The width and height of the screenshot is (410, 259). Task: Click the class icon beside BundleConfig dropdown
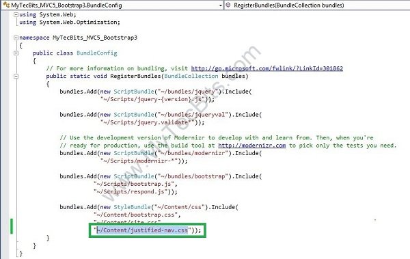(6, 5)
